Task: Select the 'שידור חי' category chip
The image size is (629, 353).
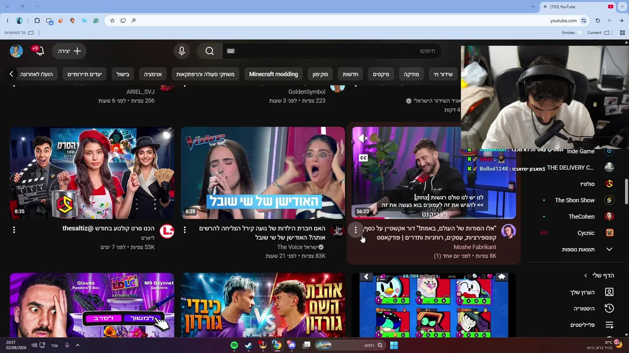Action: tap(443, 74)
